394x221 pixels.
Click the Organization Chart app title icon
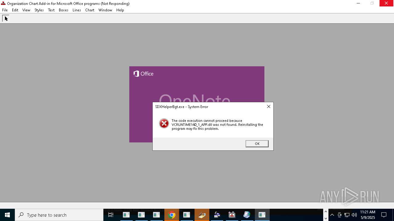[x=3, y=3]
